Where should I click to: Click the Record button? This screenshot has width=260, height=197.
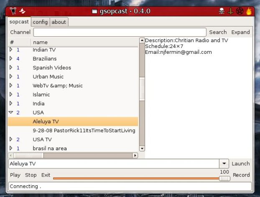tap(241, 175)
